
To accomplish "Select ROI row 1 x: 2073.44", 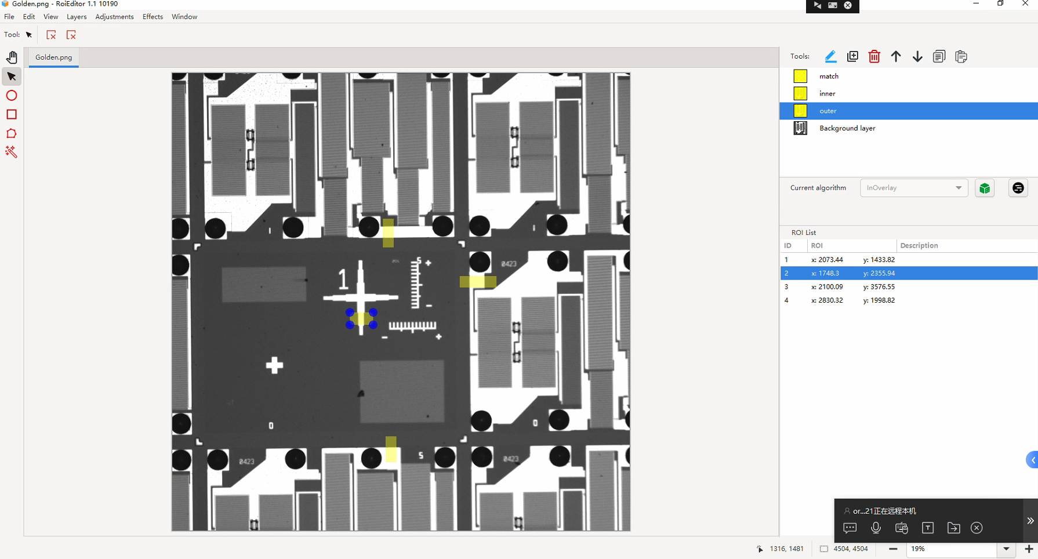I will 909,260.
